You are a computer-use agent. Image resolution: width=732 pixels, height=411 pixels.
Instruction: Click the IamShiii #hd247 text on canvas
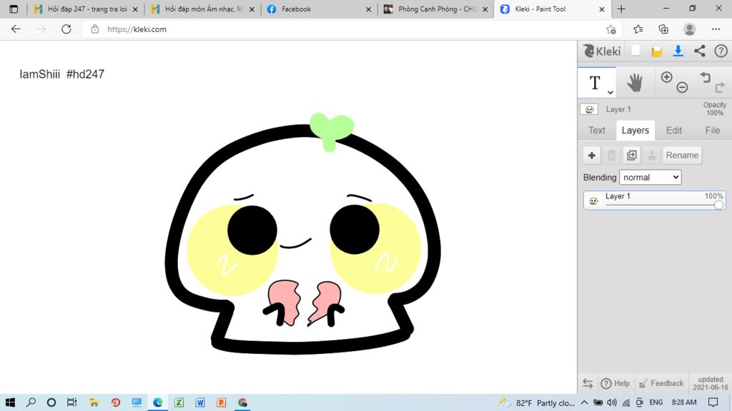point(61,74)
